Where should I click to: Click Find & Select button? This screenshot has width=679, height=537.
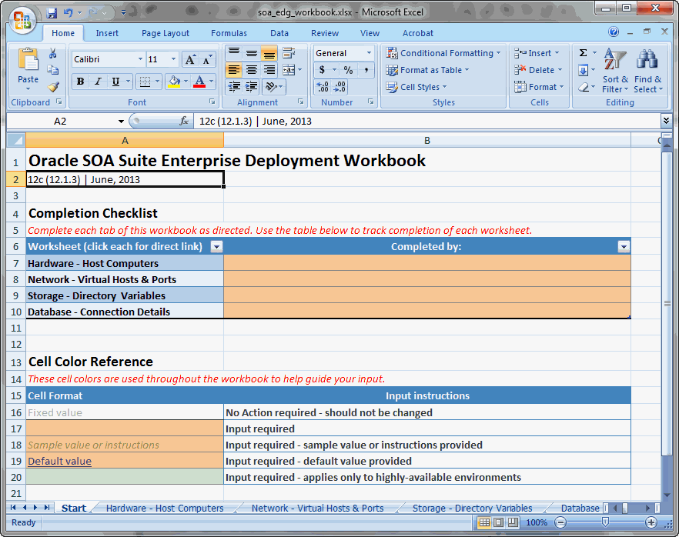pos(648,71)
